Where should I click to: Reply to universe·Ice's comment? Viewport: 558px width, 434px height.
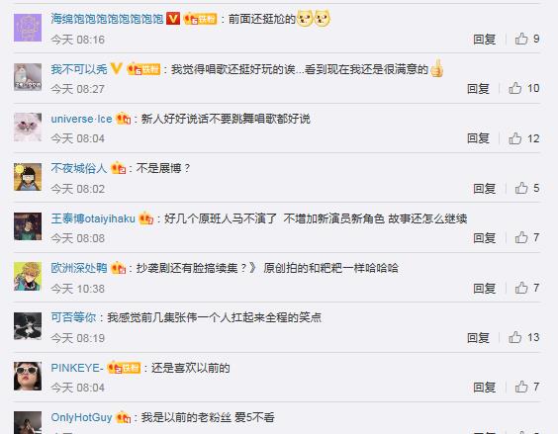click(478, 138)
